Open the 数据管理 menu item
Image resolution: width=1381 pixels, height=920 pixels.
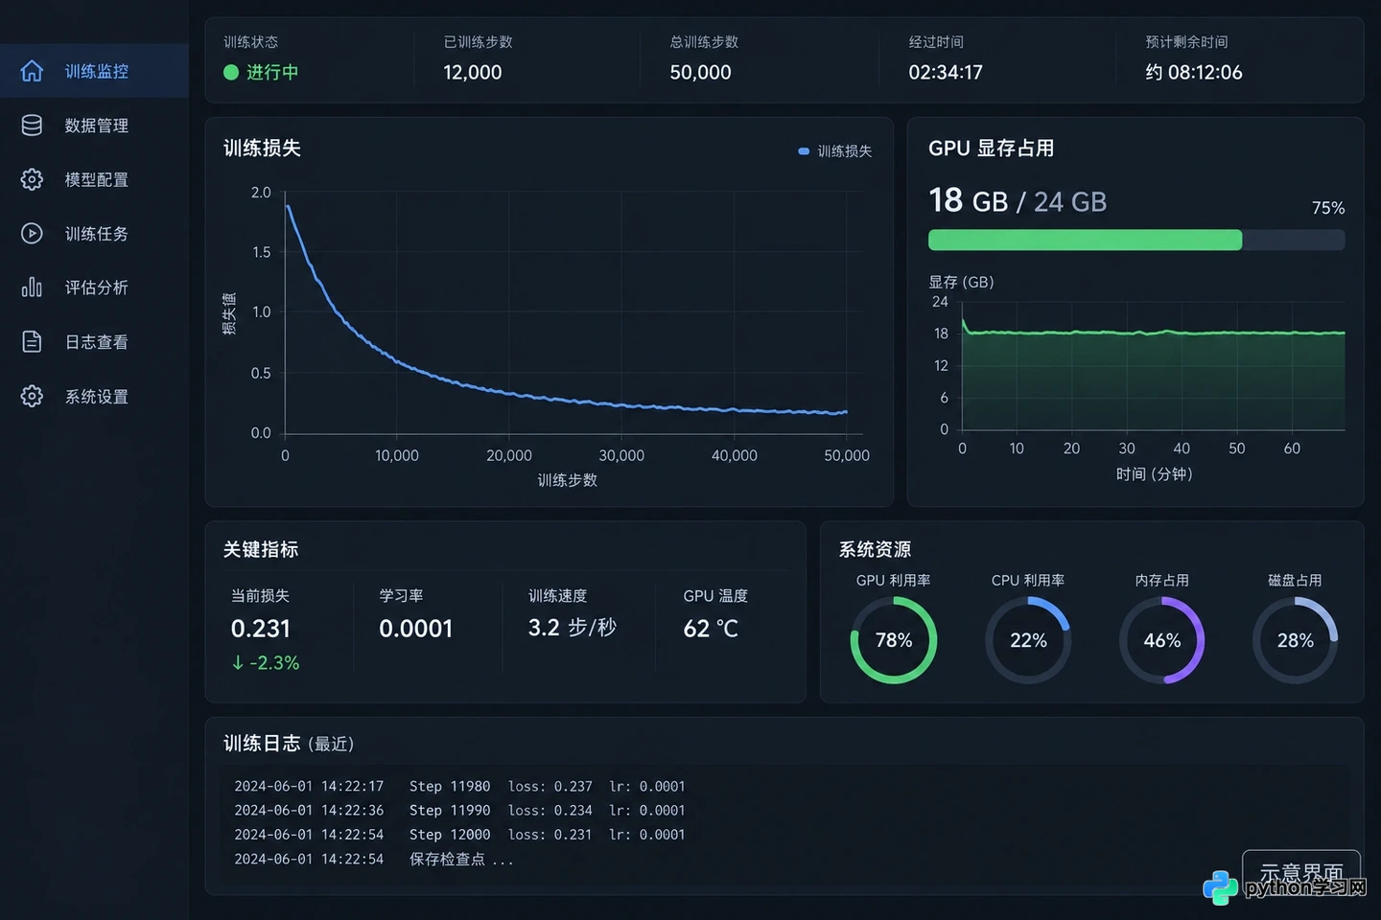pyautogui.click(x=95, y=126)
